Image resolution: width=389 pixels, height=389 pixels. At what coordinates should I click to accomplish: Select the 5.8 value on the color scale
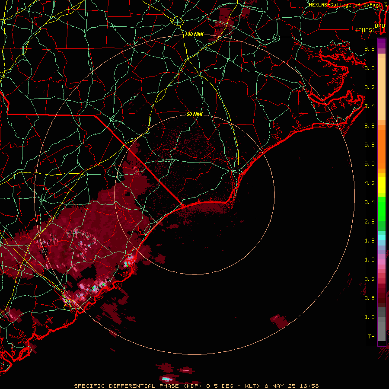pyautogui.click(x=370, y=145)
